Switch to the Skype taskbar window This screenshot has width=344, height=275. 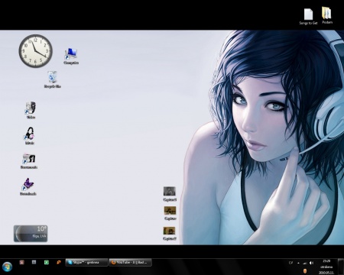pyautogui.click(x=86, y=263)
